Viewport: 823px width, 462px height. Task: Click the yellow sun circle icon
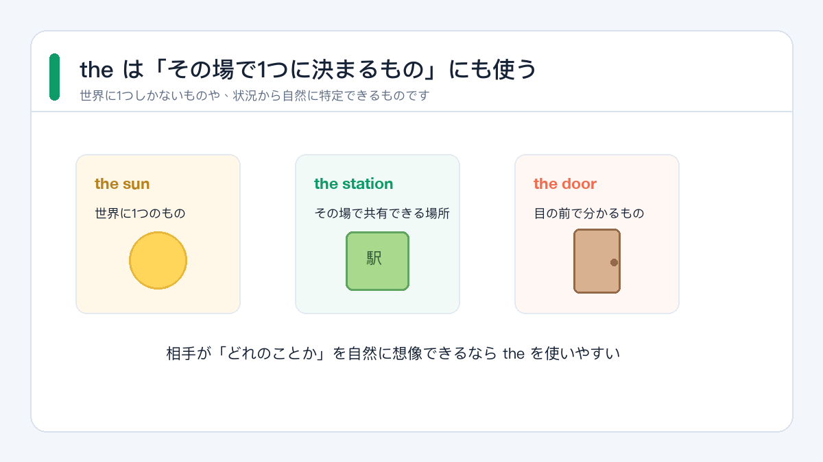pos(158,260)
